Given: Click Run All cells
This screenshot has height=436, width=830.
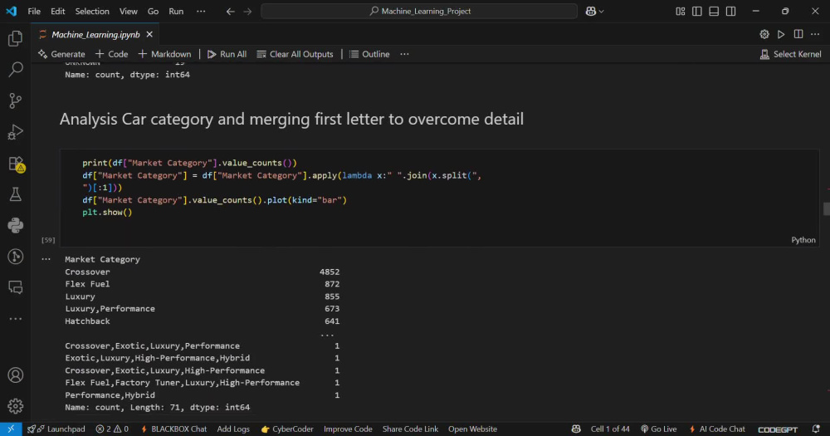Looking at the screenshot, I should click(x=227, y=54).
